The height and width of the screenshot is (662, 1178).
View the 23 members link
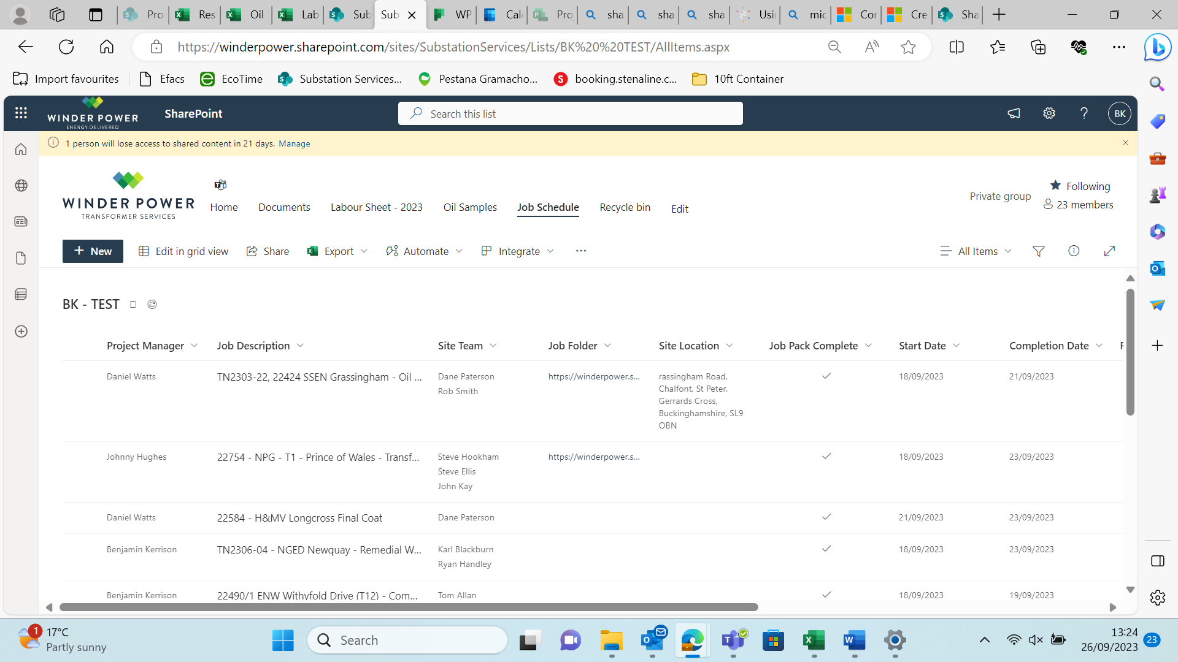[1079, 205]
